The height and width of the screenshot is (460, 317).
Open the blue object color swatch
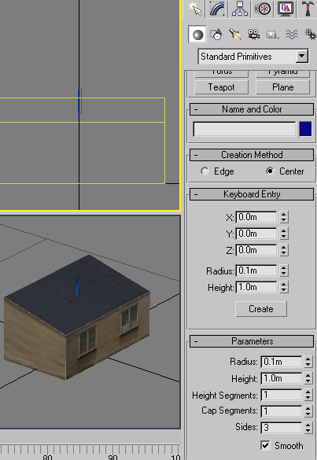tap(305, 129)
